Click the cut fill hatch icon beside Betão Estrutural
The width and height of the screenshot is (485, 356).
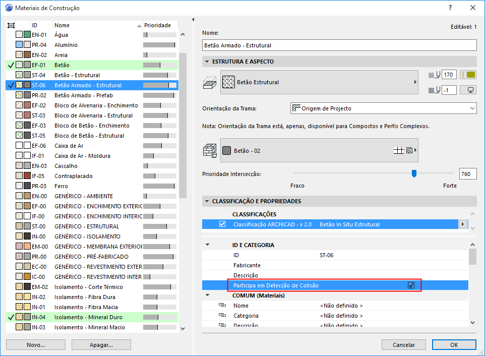(x=209, y=83)
